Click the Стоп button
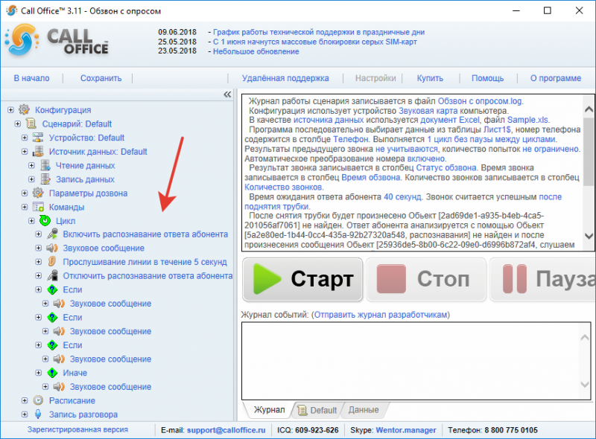Viewport: 596px width, 439px height. 426,280
